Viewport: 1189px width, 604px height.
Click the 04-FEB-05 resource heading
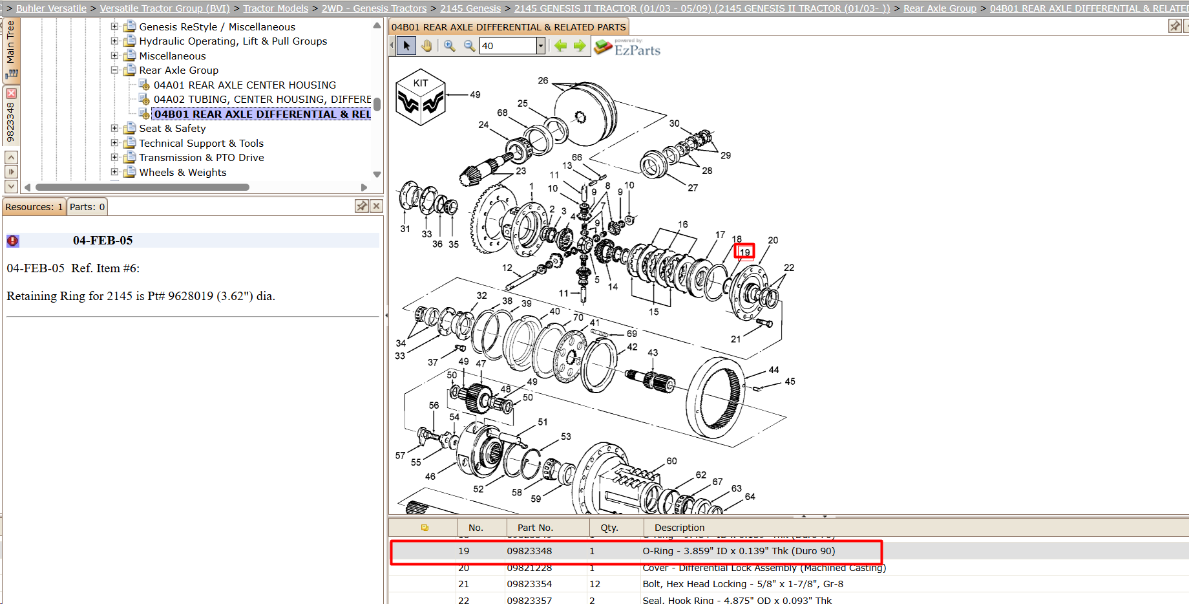103,241
